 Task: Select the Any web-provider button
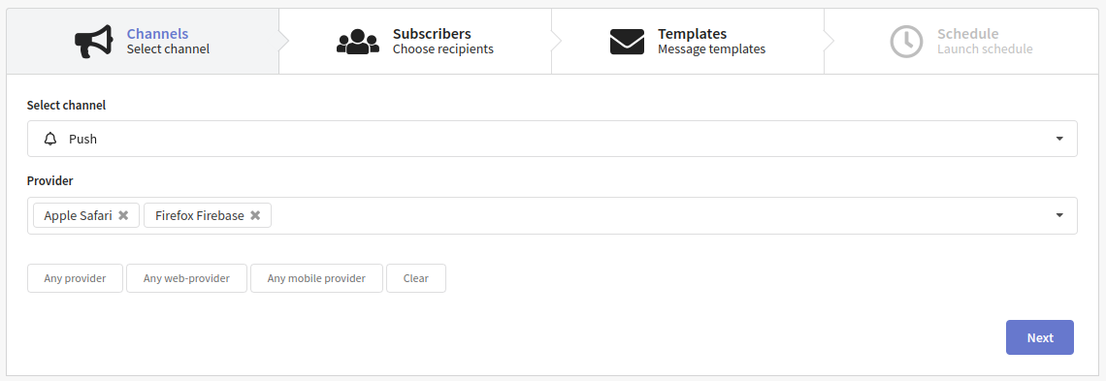(186, 278)
